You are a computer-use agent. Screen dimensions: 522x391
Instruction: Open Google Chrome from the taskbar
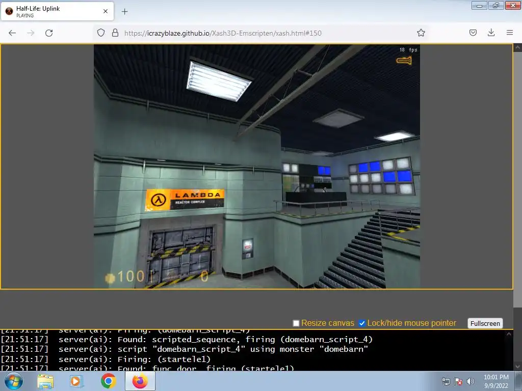point(108,381)
